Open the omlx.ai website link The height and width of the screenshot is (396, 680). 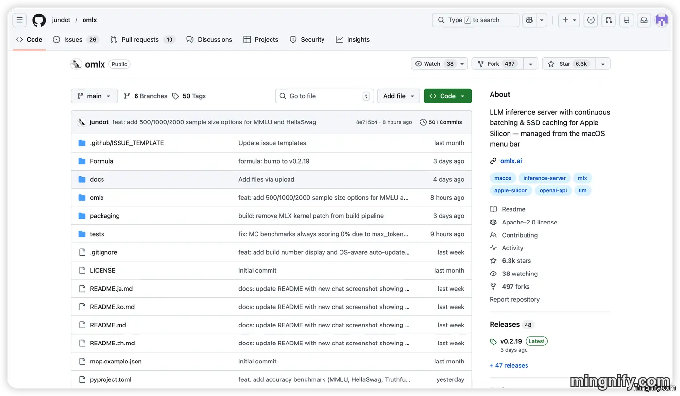pyautogui.click(x=511, y=161)
